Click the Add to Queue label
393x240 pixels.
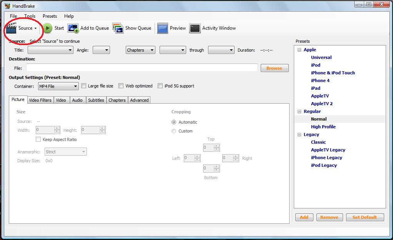point(95,28)
